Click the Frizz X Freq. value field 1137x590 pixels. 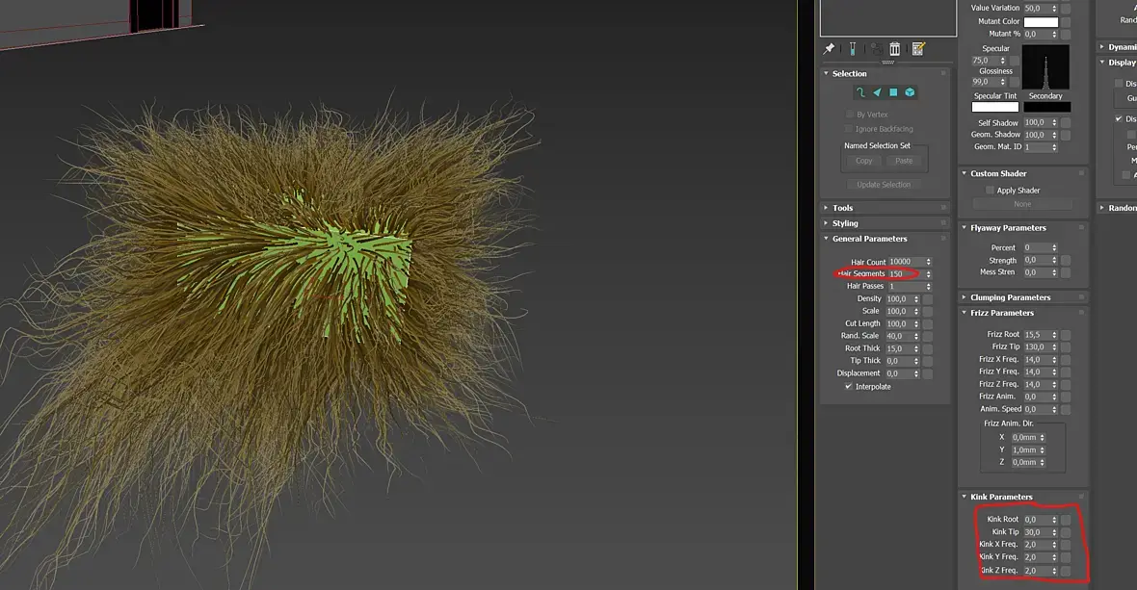tap(1037, 360)
